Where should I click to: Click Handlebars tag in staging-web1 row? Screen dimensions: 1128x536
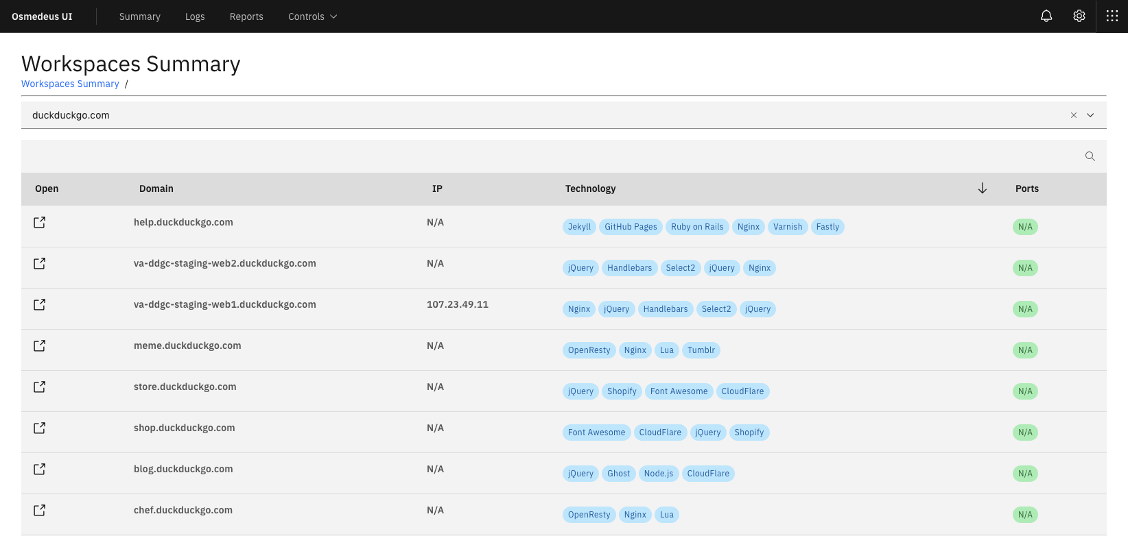click(666, 309)
